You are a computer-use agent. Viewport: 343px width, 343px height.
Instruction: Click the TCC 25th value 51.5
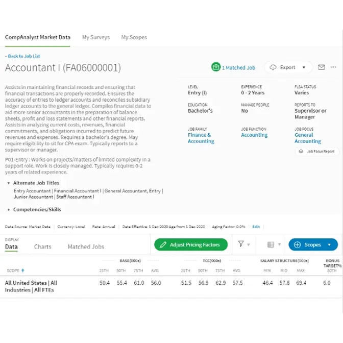[186, 283]
